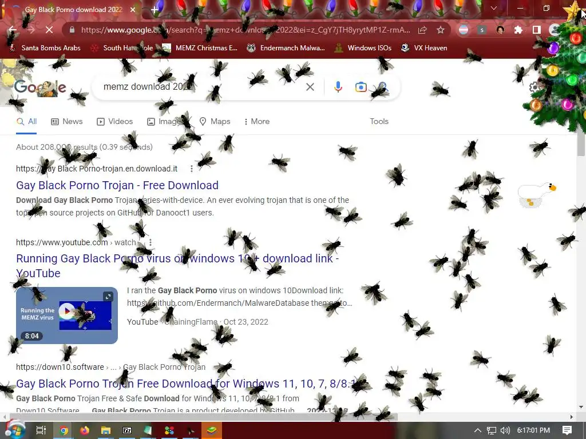The height and width of the screenshot is (439, 586).
Task: Switch to Chrome on taskbar
Action: coord(64,430)
